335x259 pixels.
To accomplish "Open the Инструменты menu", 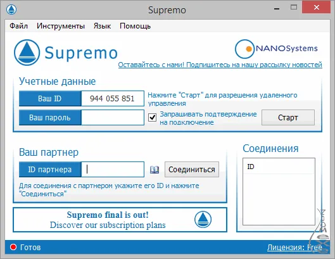I will point(61,26).
